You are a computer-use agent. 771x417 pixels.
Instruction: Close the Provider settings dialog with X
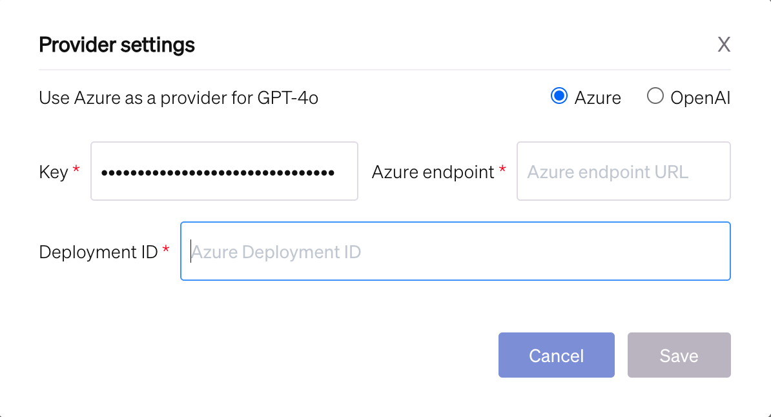coord(724,45)
